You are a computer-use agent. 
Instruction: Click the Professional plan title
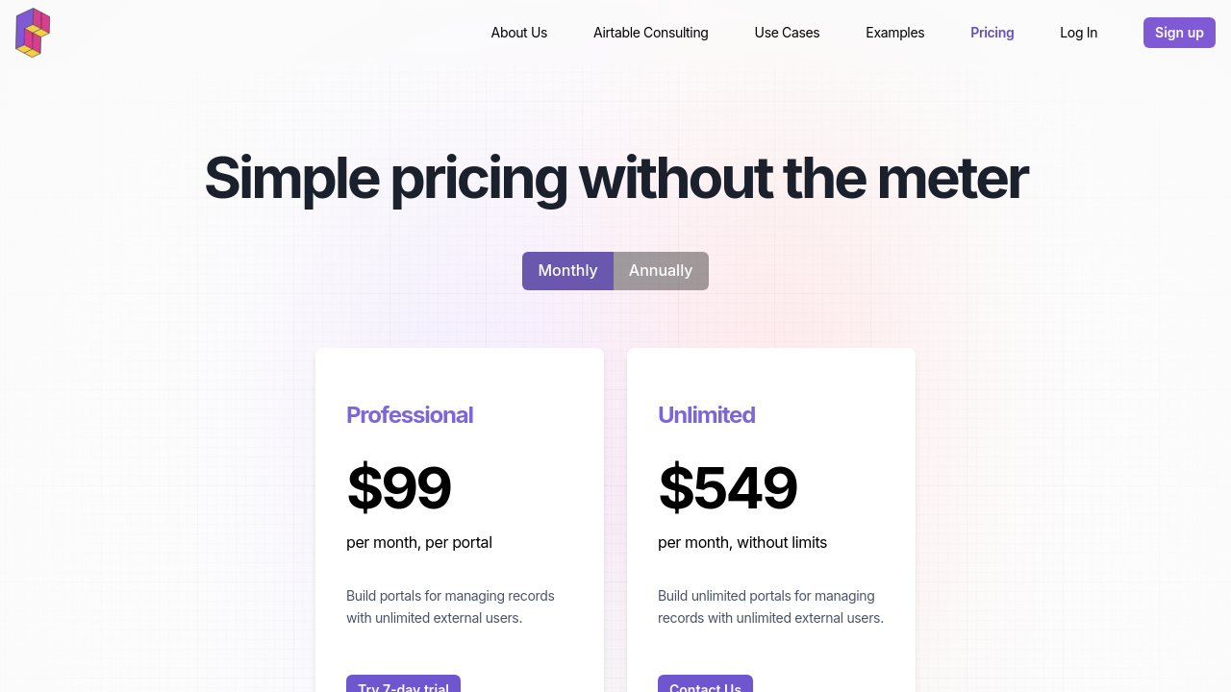point(410,415)
